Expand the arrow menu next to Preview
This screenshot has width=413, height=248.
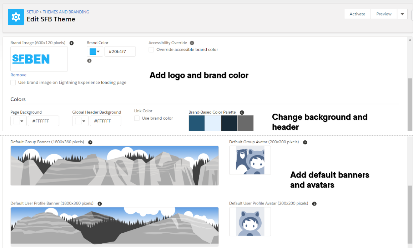(x=402, y=14)
